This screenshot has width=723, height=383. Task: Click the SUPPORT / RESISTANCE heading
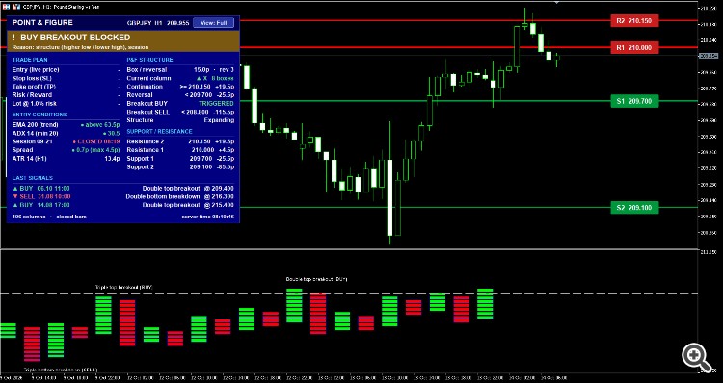click(159, 131)
